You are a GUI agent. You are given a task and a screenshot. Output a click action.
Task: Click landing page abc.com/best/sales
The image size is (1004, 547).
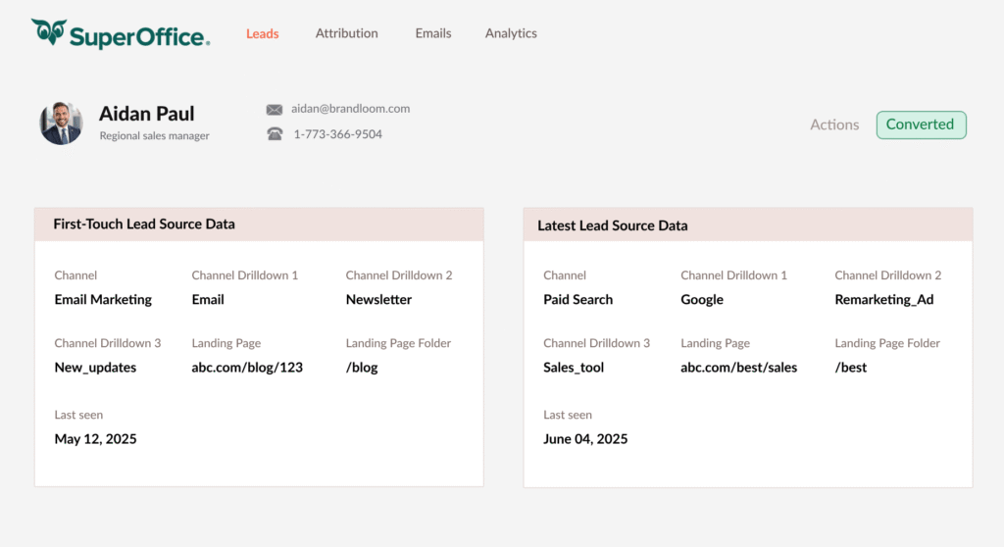[x=739, y=368]
